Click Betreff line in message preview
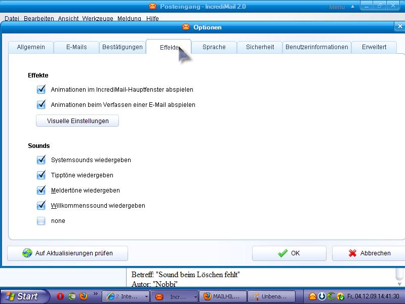This screenshot has width=405, height=304. [x=185, y=274]
